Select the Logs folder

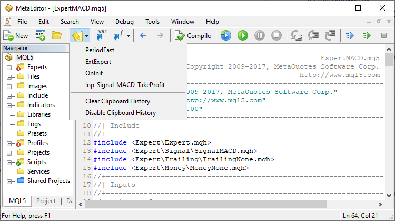(34, 124)
